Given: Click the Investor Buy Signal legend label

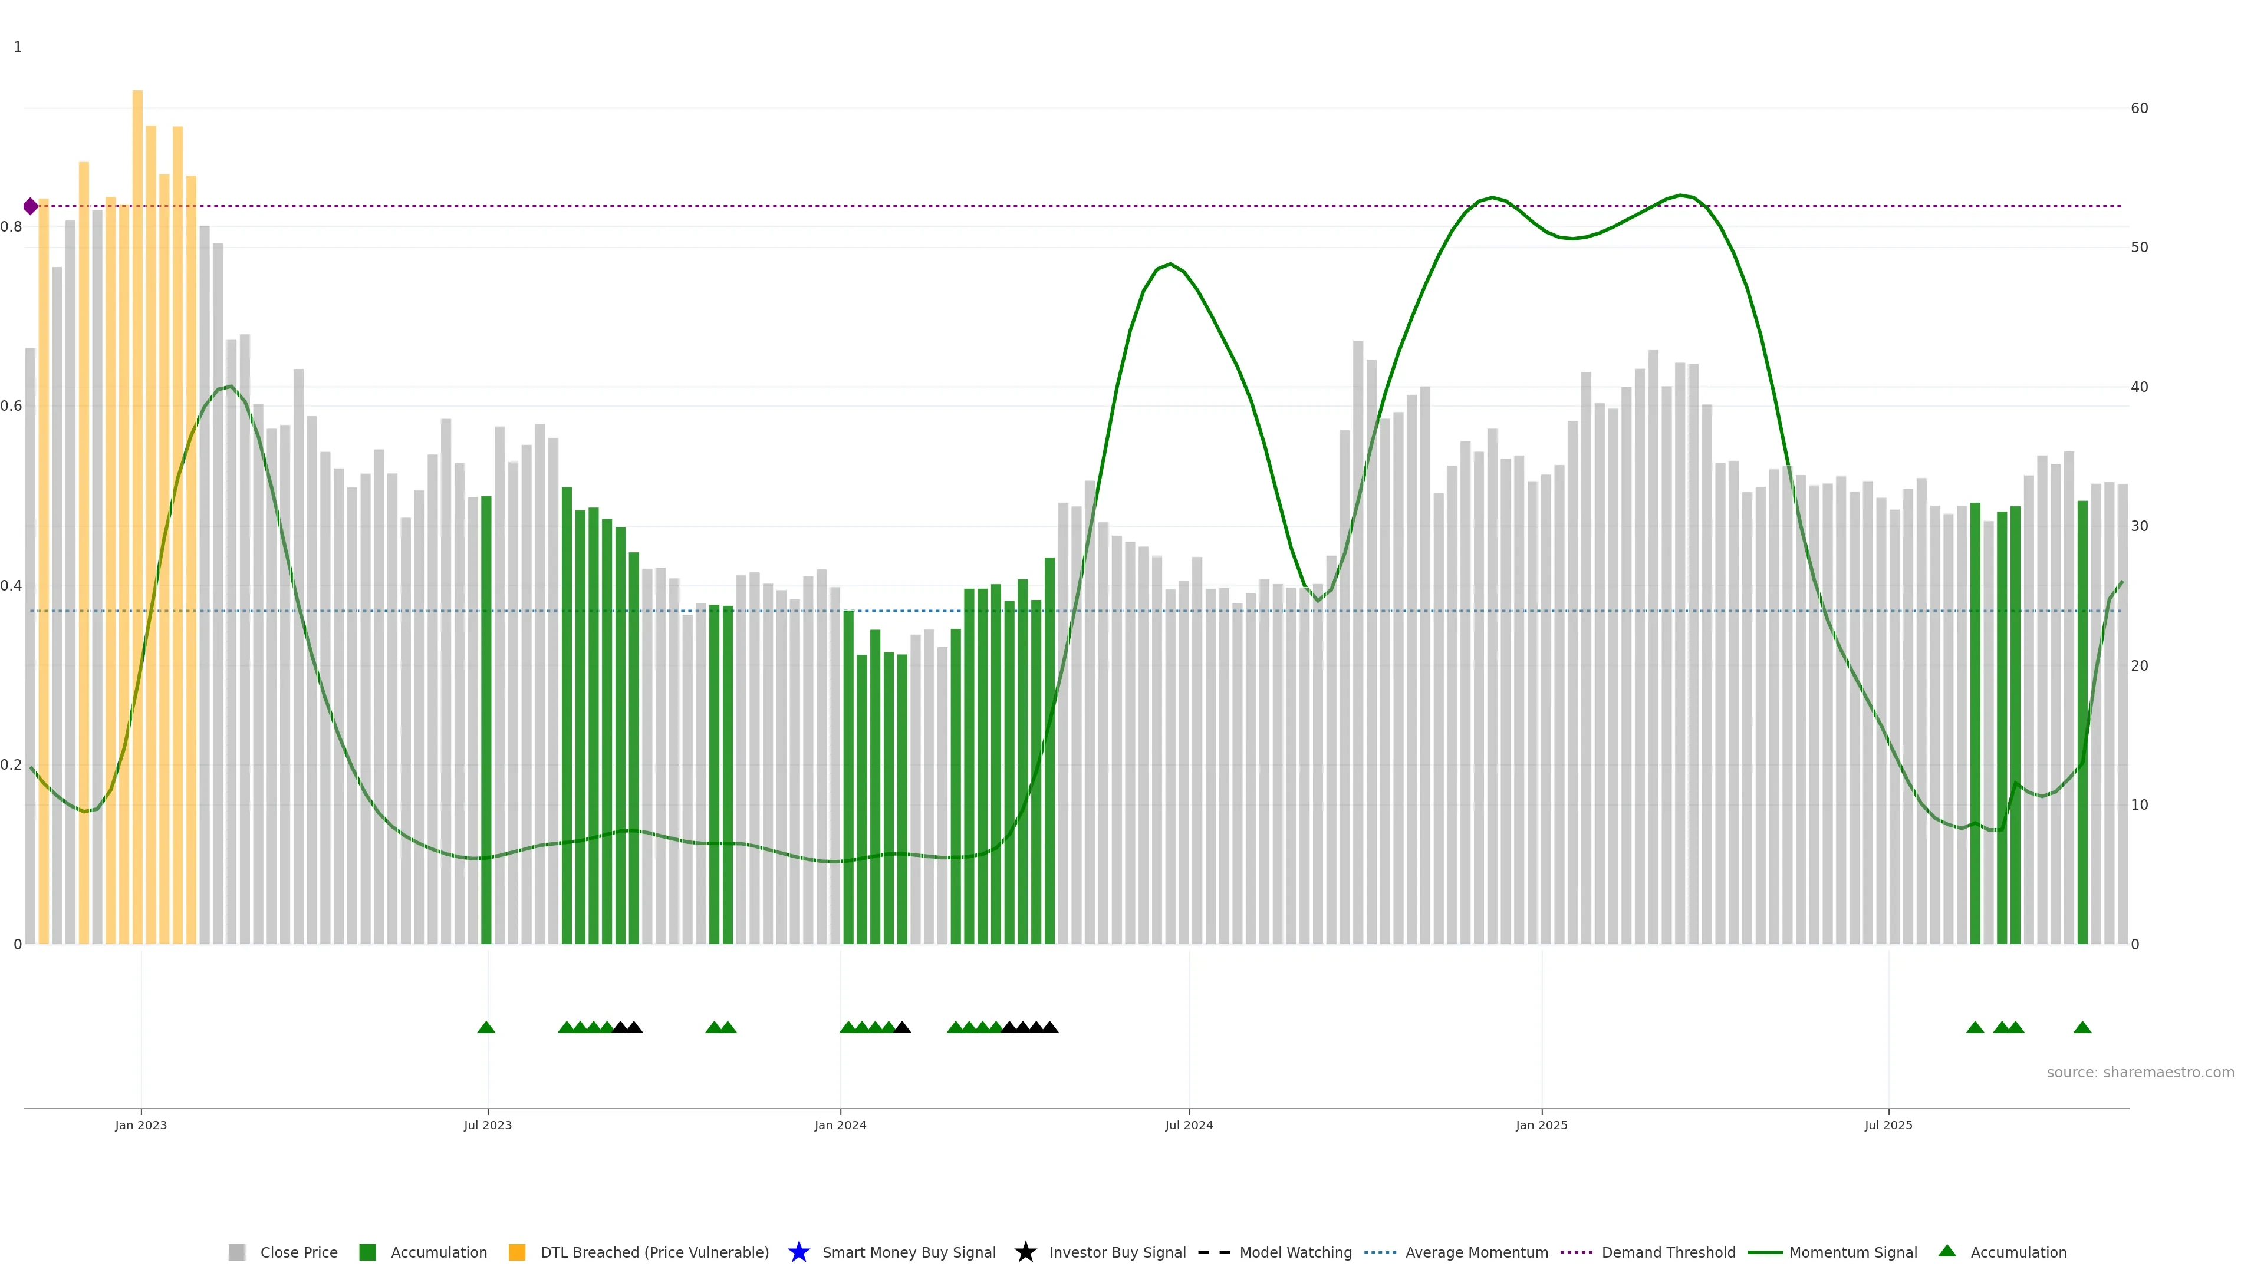Looking at the screenshot, I should (x=1117, y=1253).
